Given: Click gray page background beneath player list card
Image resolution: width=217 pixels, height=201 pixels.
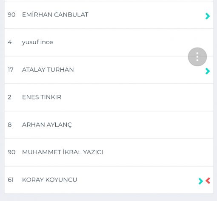Looking at the screenshot, I should [x=108, y=198].
